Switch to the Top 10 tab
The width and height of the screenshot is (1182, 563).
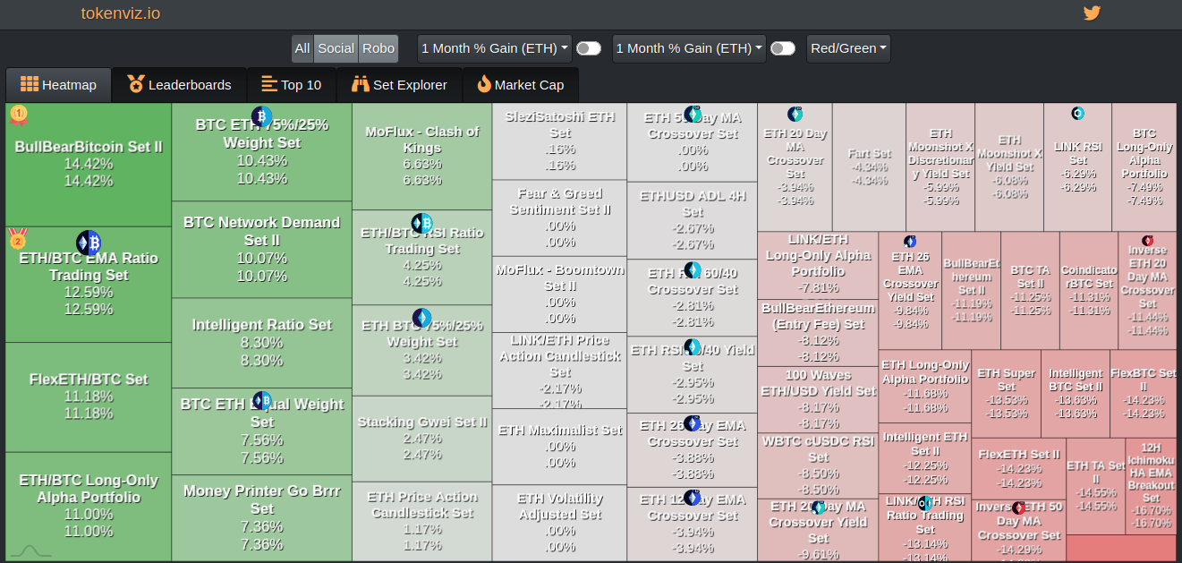292,84
